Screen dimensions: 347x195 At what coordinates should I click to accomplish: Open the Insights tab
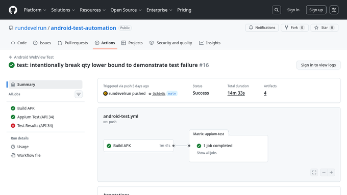(x=210, y=43)
